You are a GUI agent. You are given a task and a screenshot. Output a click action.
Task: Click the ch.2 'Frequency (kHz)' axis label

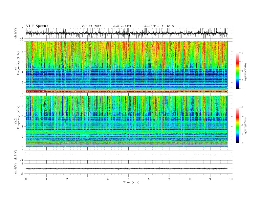[18, 117]
